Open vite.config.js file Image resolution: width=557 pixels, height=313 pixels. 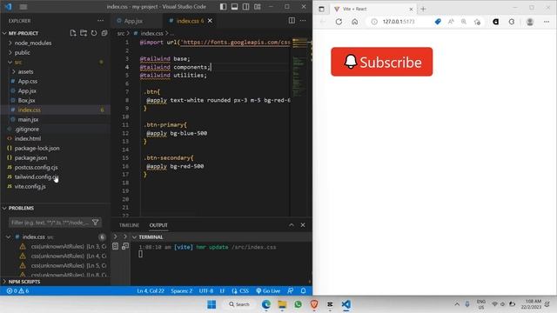(x=30, y=186)
